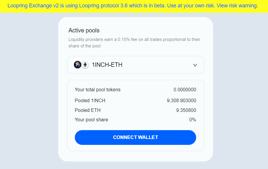Viewport: 268px width, 169px height.
Task: Click the yellow beta warning banner
Action: (x=134, y=6)
